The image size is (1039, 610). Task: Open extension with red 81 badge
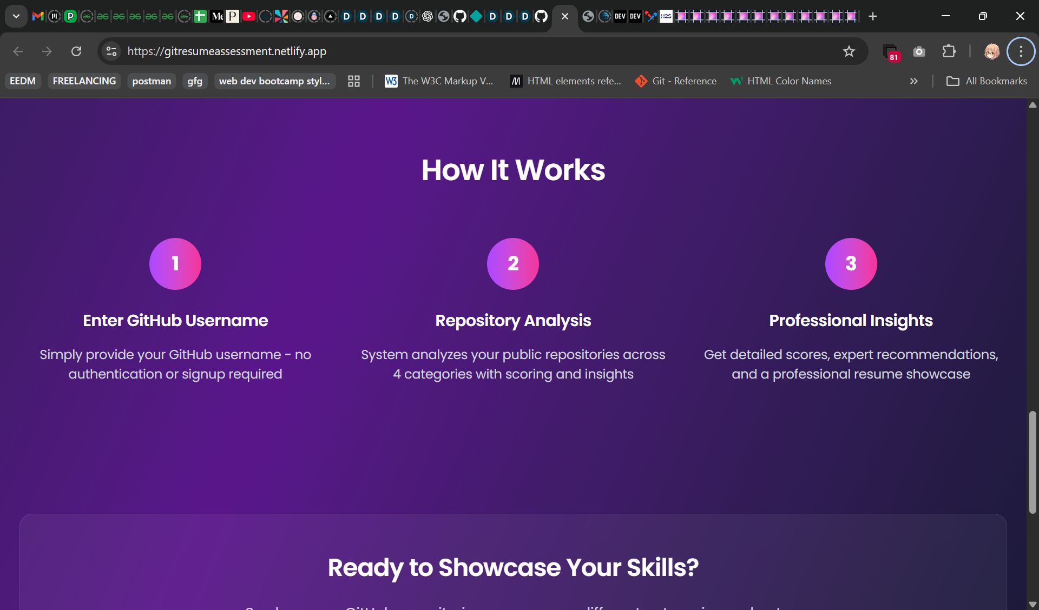890,52
